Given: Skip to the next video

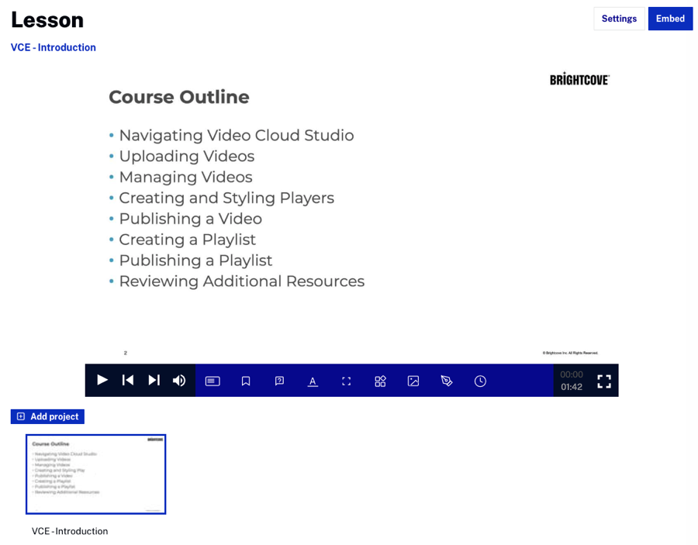Looking at the screenshot, I should click(x=154, y=381).
